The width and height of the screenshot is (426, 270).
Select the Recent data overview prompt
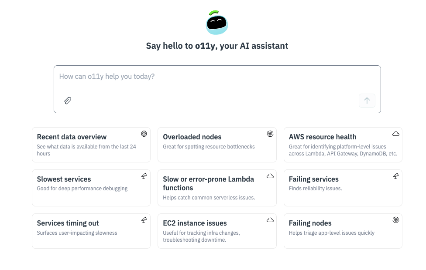tap(87, 145)
